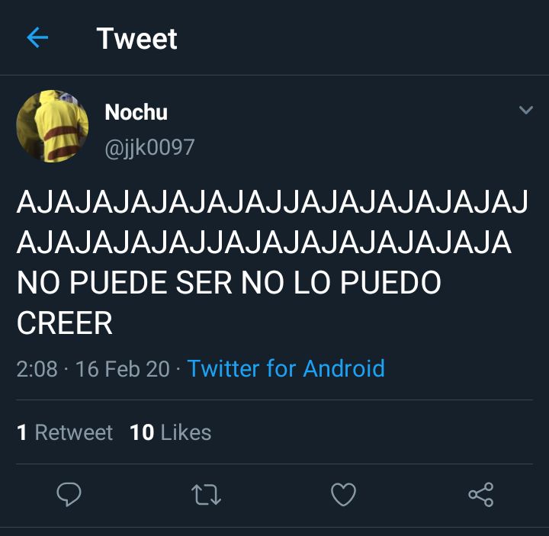549x536 pixels.
Task: Select the 16 Feb 20 date
Action: tap(123, 369)
